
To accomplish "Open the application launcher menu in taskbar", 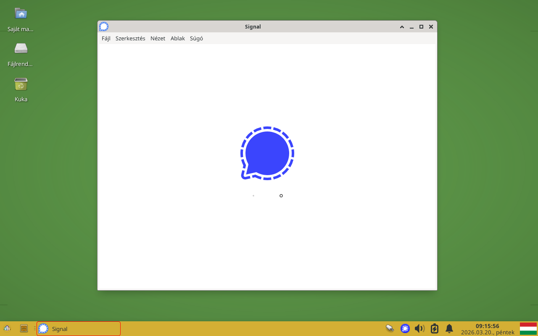I will click(7, 328).
